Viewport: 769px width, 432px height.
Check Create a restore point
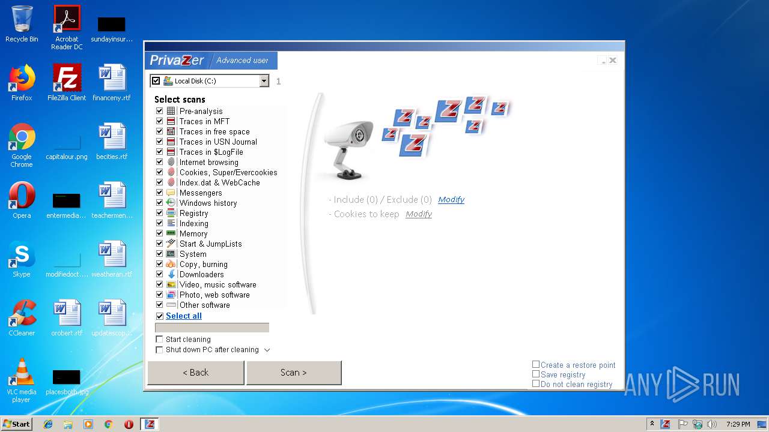(x=536, y=364)
